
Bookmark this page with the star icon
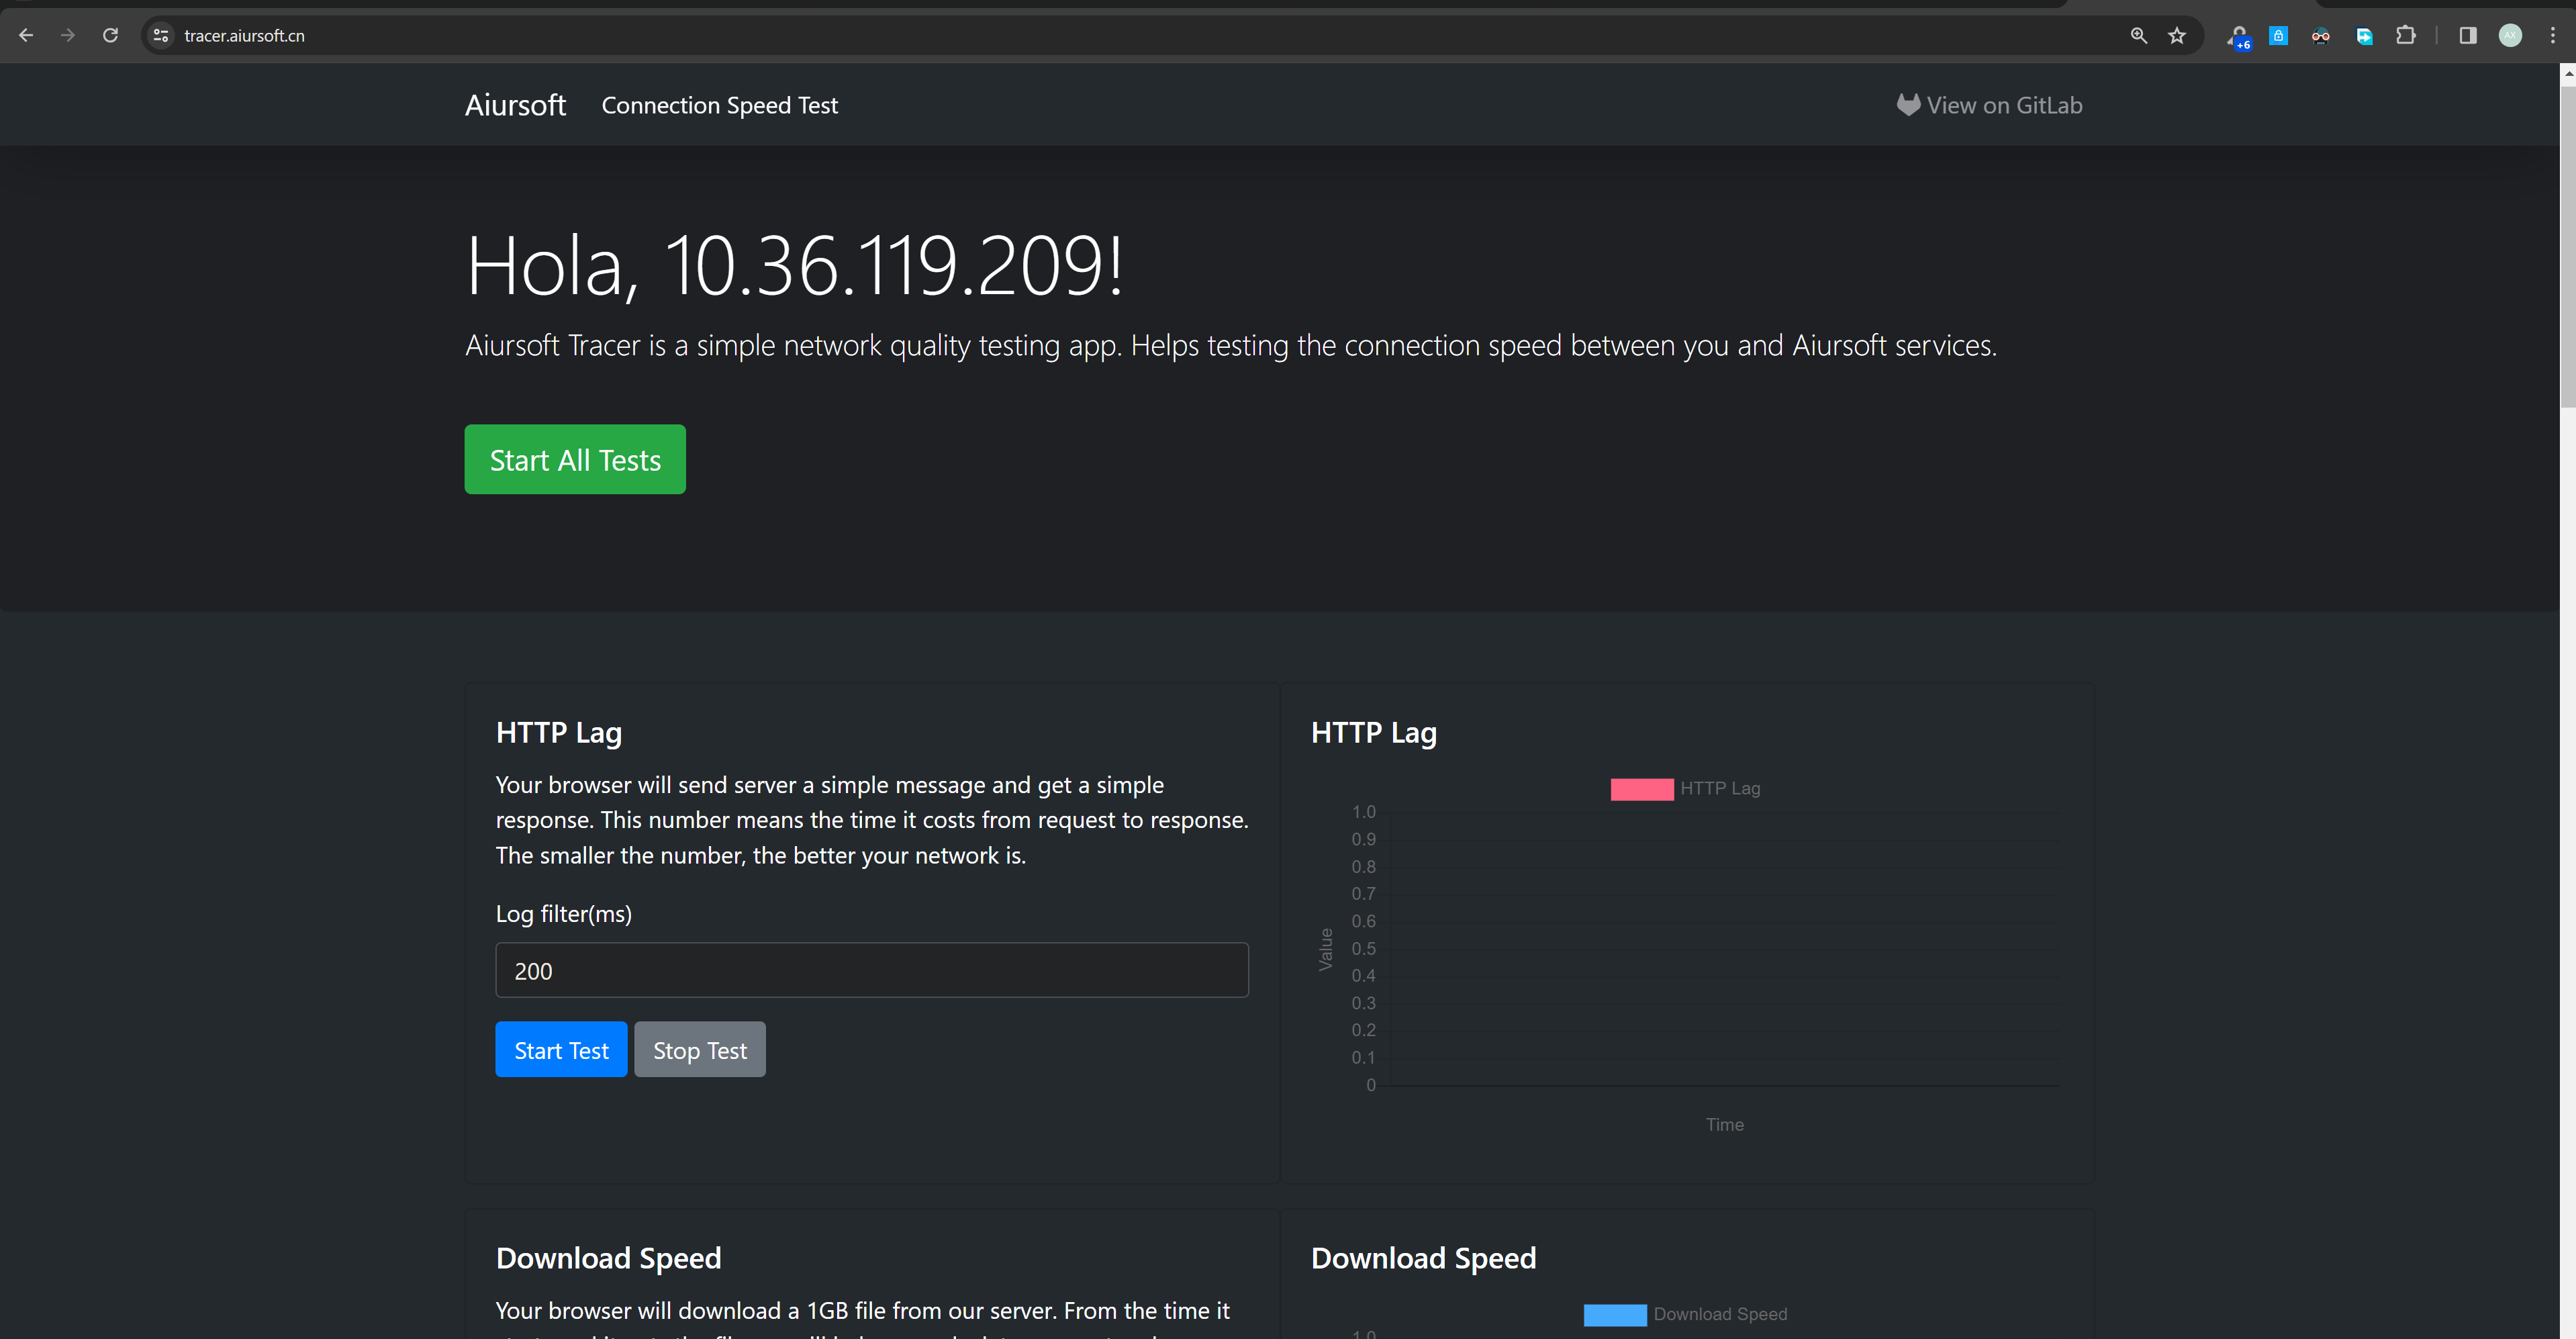click(x=2177, y=35)
